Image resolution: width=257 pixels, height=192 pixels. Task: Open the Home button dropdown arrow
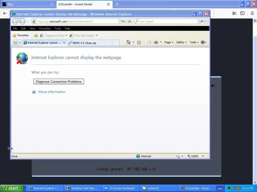tap(133, 42)
